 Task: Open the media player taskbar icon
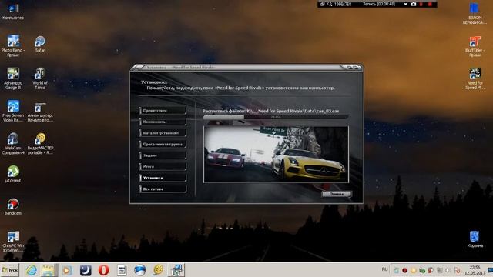pos(67,270)
